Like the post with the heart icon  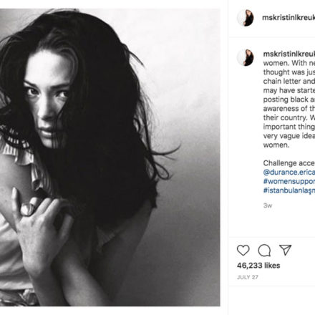click(x=243, y=251)
